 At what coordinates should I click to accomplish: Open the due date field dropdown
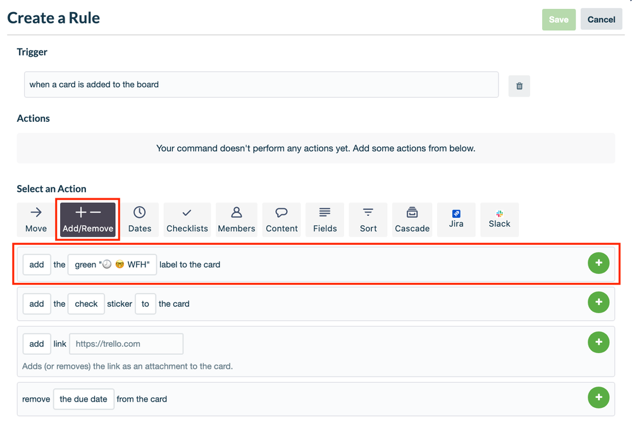84,399
